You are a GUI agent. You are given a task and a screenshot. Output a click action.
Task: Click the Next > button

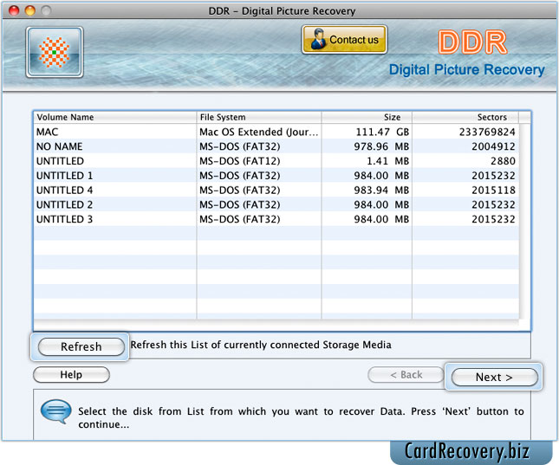click(495, 377)
